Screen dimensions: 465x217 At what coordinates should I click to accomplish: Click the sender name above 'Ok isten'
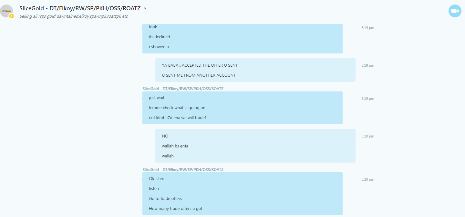183,169
